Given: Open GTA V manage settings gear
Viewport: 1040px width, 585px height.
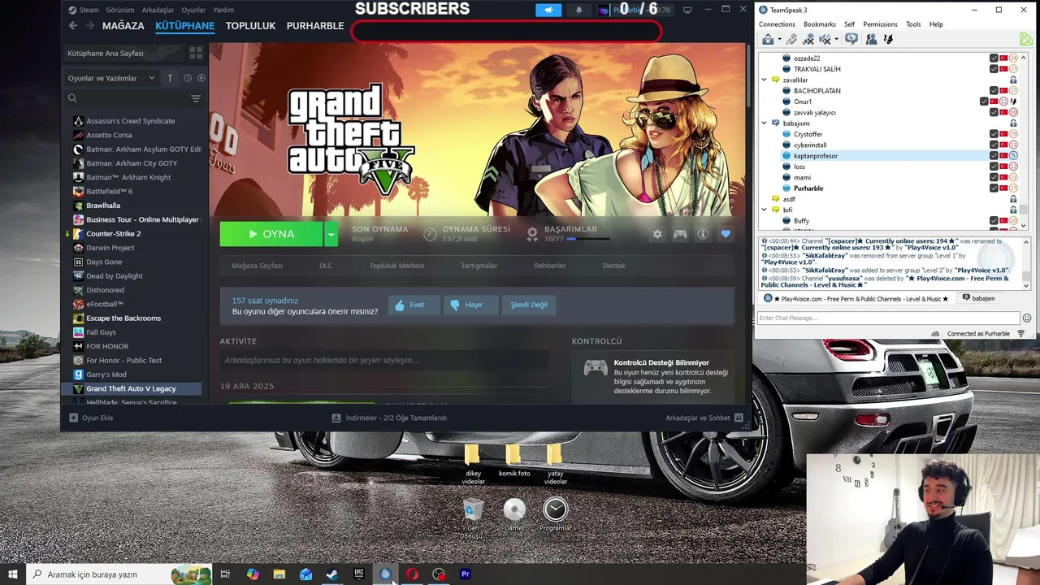Looking at the screenshot, I should (657, 234).
